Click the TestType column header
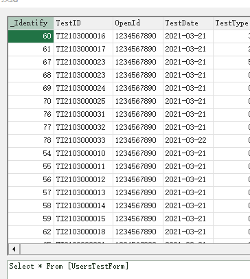 pyautogui.click(x=231, y=23)
